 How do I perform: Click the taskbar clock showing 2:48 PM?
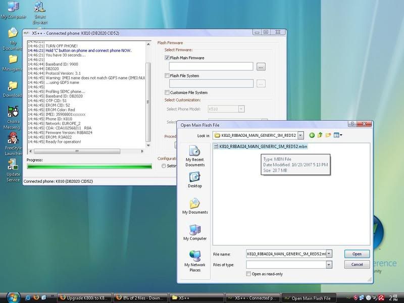[x=394, y=298]
